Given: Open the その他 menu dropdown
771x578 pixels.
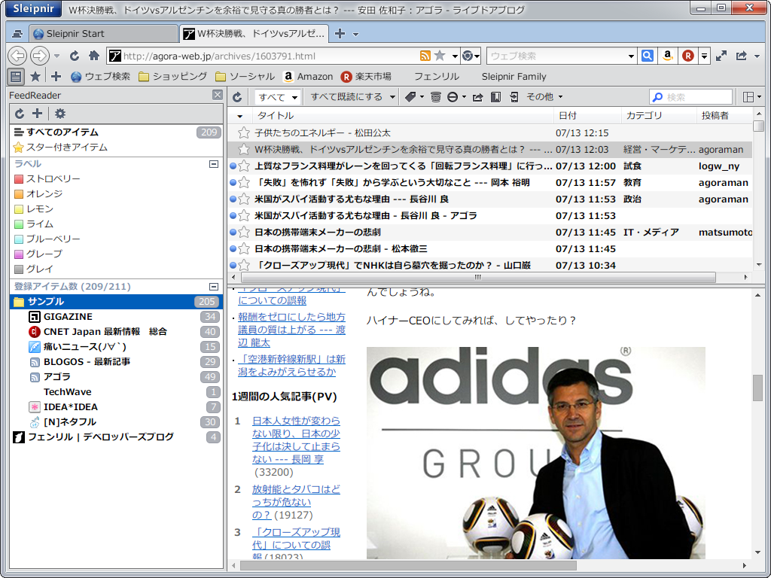Looking at the screenshot, I should point(544,97).
